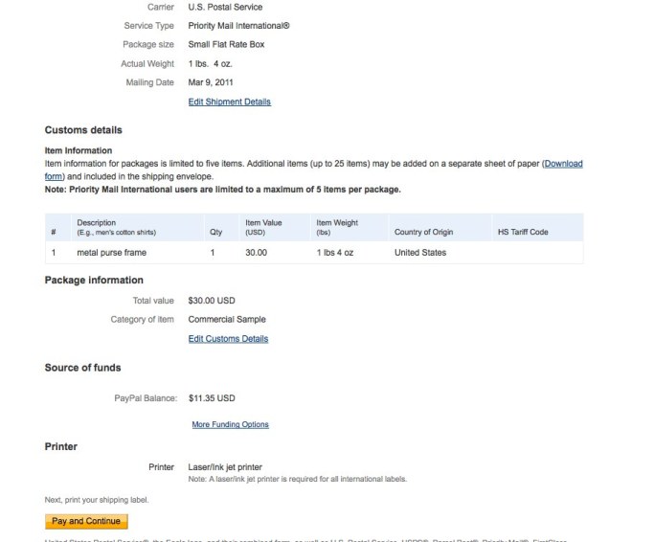Image resolution: width=654 pixels, height=542 pixels.
Task: Select the Item Value (USD) column header
Action: (260, 227)
